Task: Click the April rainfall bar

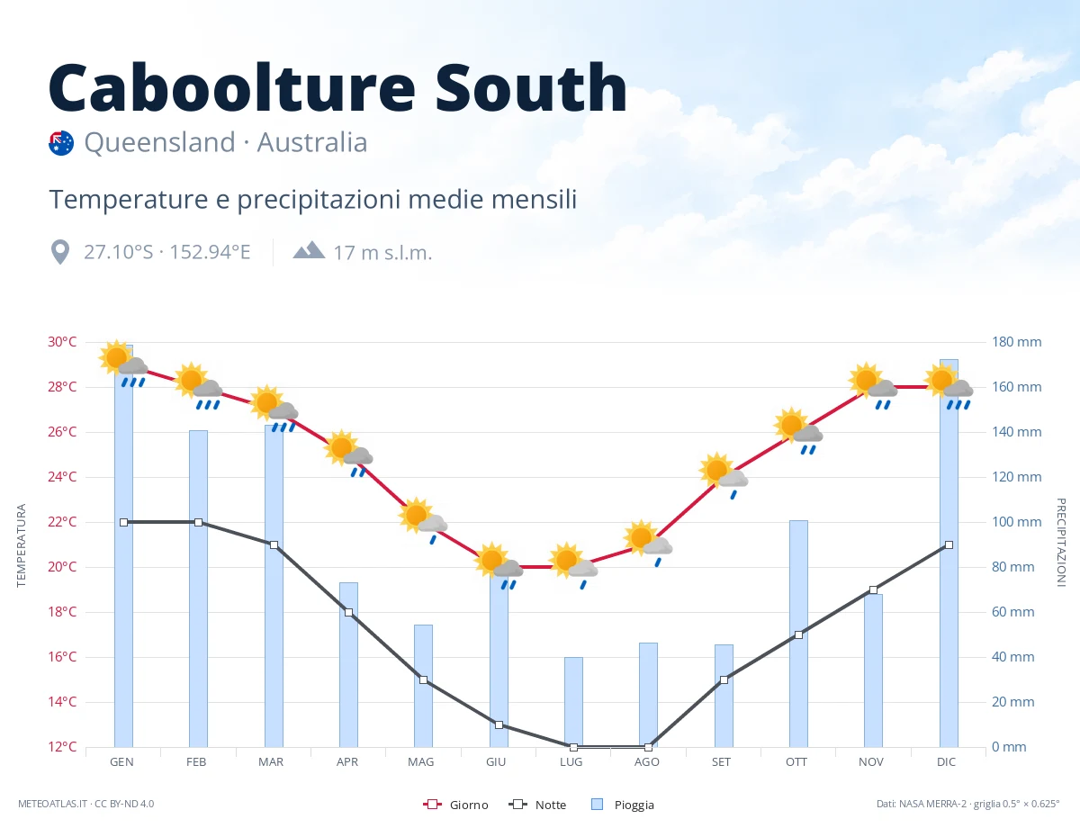Action: [x=348, y=665]
